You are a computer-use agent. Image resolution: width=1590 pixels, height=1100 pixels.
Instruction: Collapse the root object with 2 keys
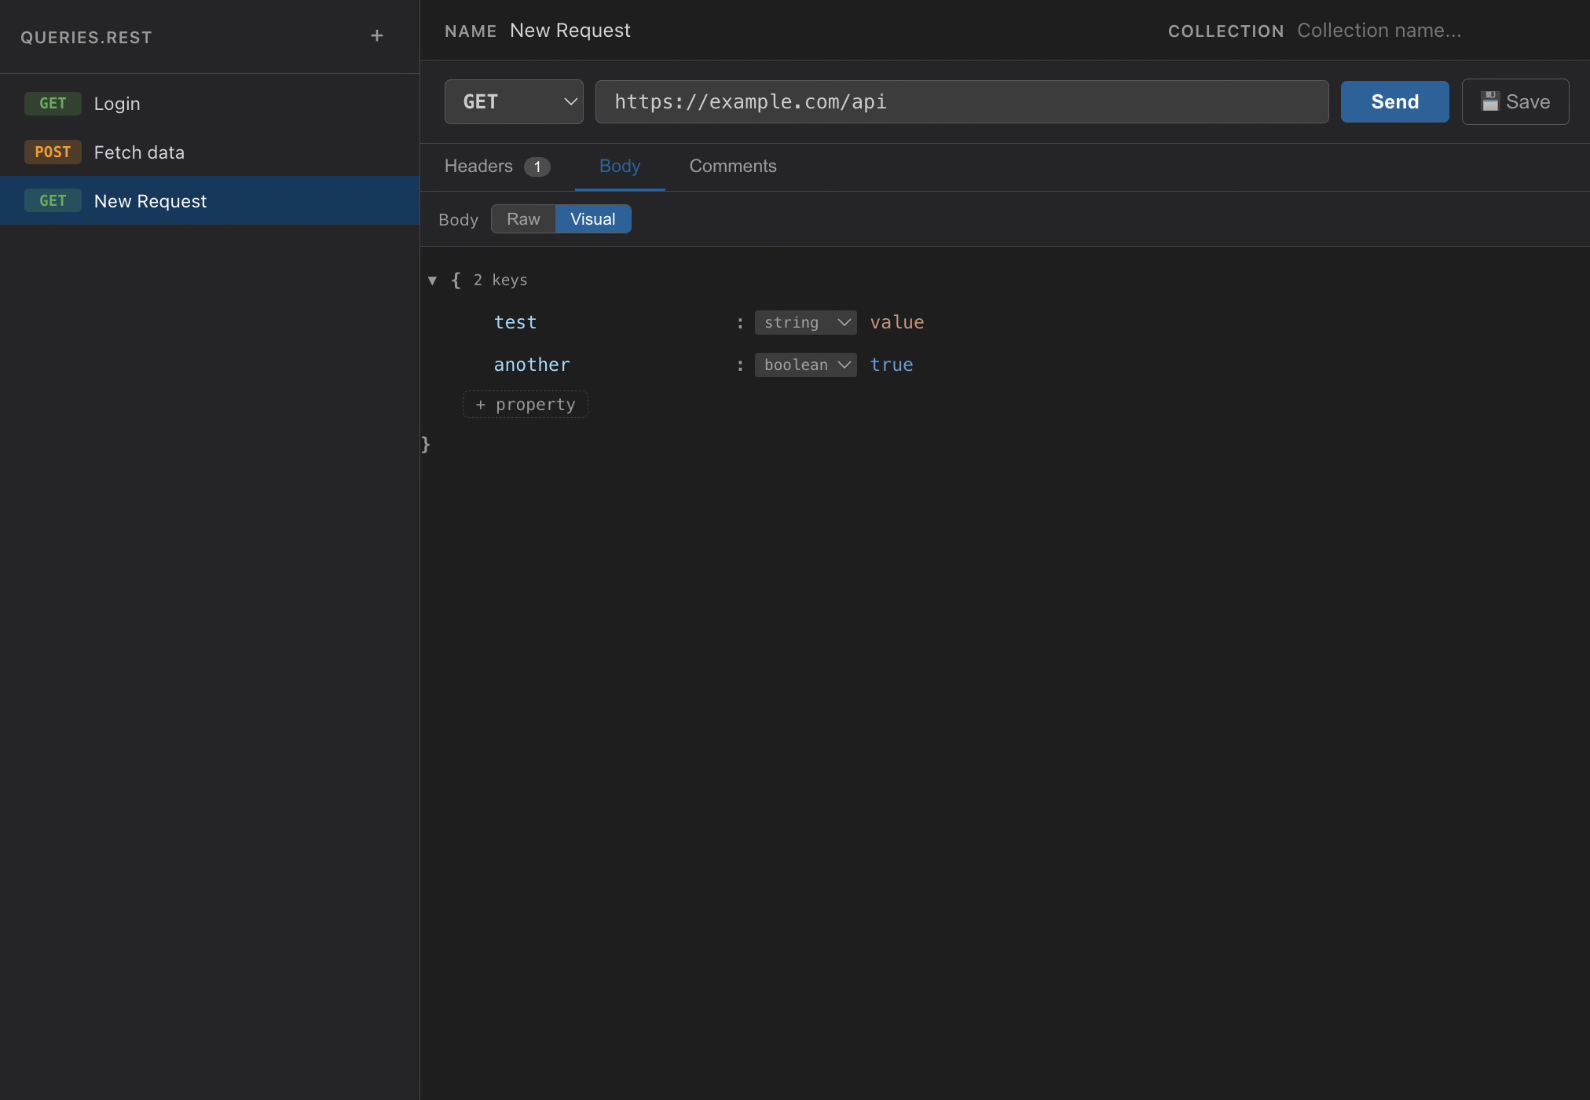(432, 280)
